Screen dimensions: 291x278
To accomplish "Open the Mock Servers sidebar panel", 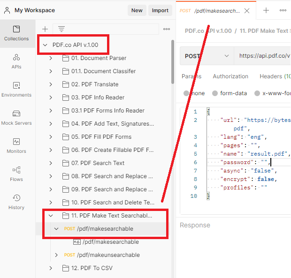I will coord(16,118).
